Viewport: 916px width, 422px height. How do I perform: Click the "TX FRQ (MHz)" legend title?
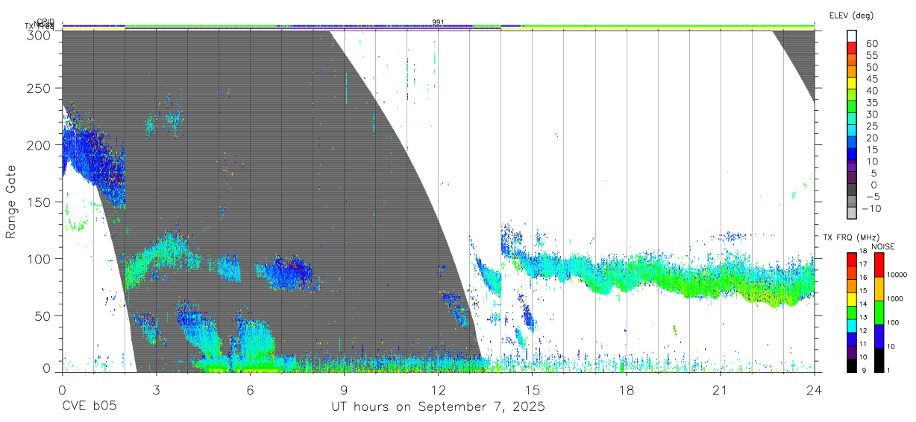tap(851, 237)
